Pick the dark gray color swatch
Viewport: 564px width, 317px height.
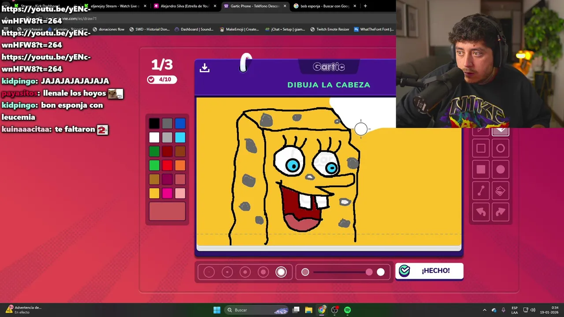tap(167, 124)
